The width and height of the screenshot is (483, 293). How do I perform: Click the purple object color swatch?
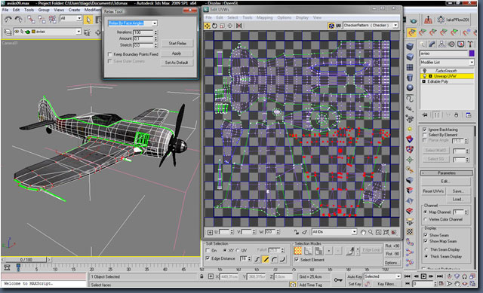tap(472, 53)
